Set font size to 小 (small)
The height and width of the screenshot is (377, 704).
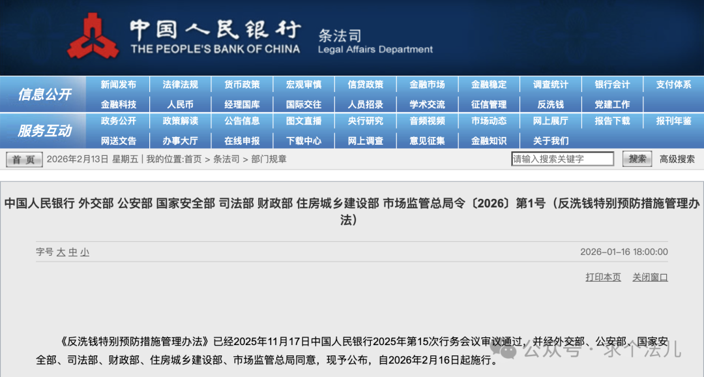[x=85, y=252]
